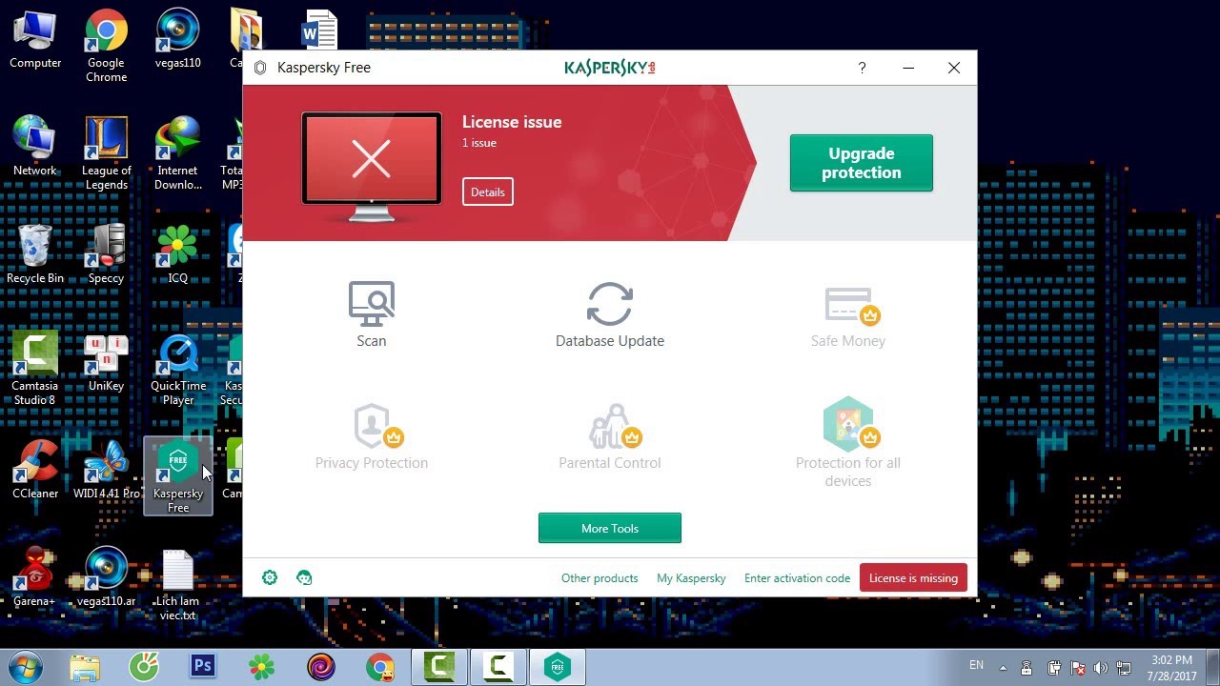
Task: Open the first Camtasia taskbar window
Action: pyautogui.click(x=439, y=667)
